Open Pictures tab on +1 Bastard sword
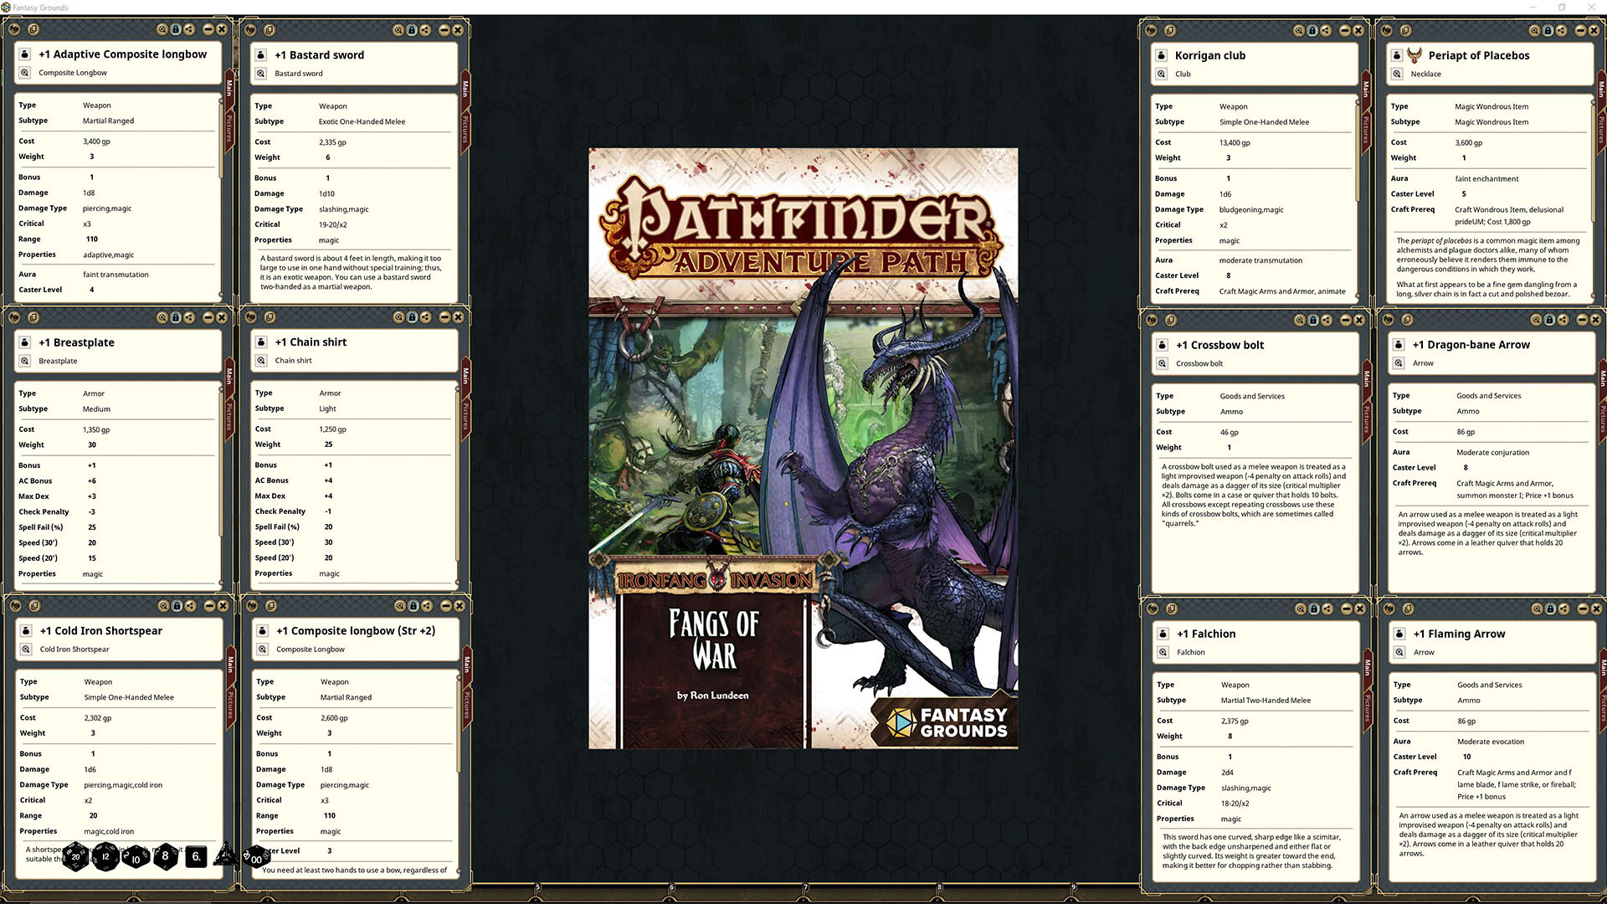This screenshot has height=904, width=1607. coord(465,130)
